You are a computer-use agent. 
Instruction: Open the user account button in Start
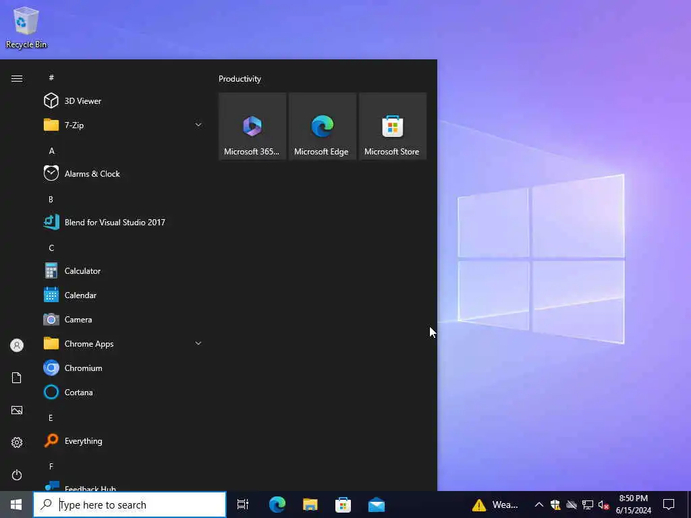click(x=17, y=345)
